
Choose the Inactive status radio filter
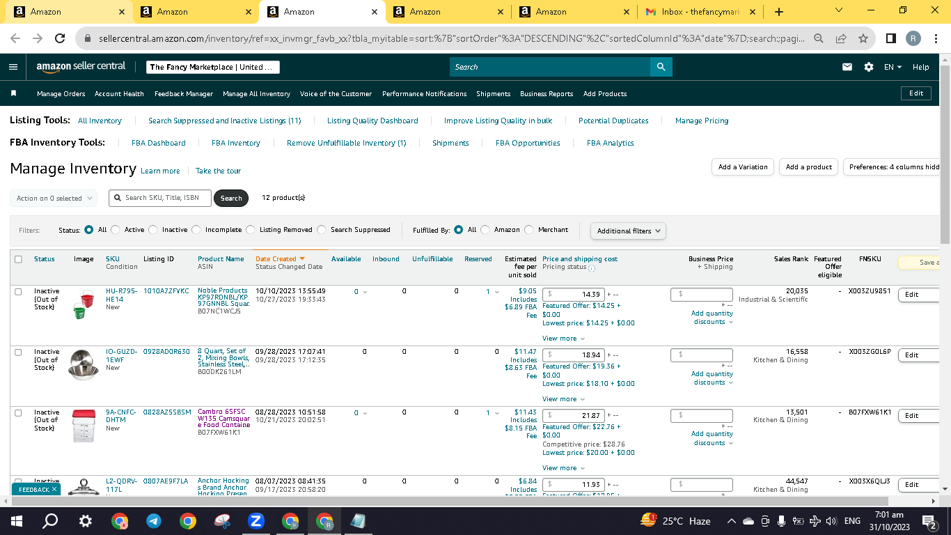point(153,230)
